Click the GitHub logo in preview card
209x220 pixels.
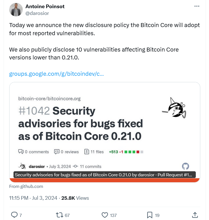pyautogui.click(x=185, y=166)
